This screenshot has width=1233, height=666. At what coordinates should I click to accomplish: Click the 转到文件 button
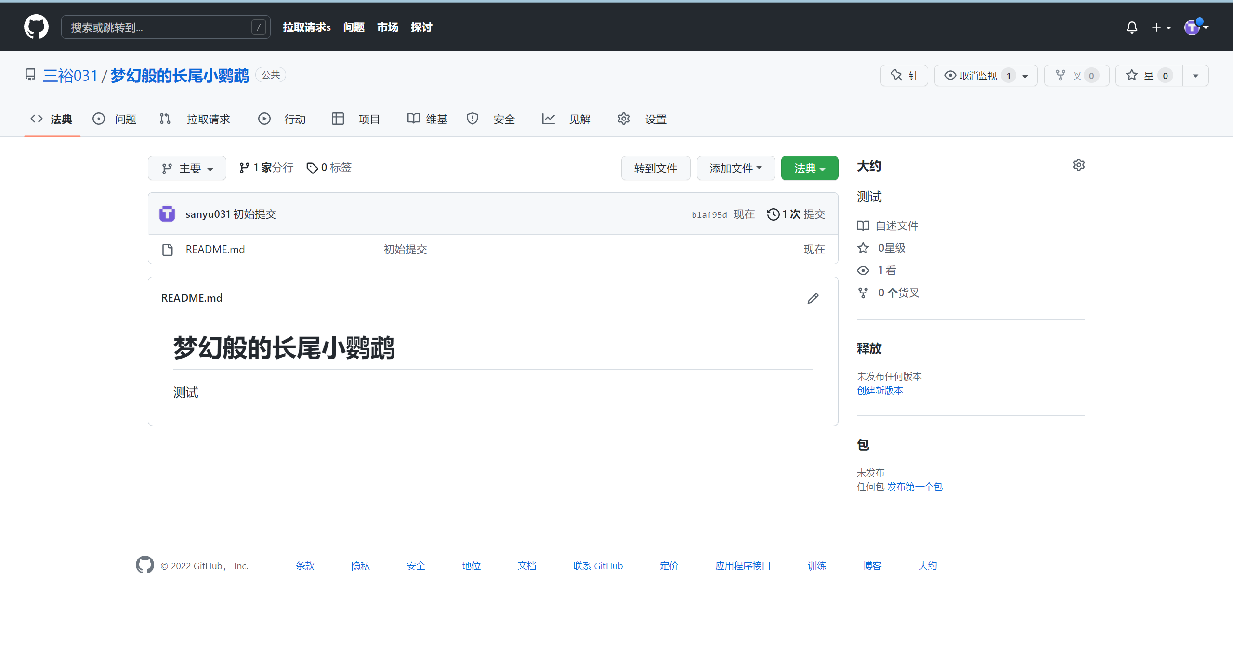(656, 168)
